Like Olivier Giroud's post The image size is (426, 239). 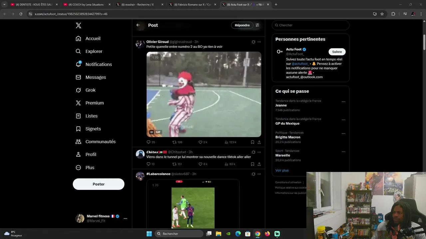[x=203, y=142]
